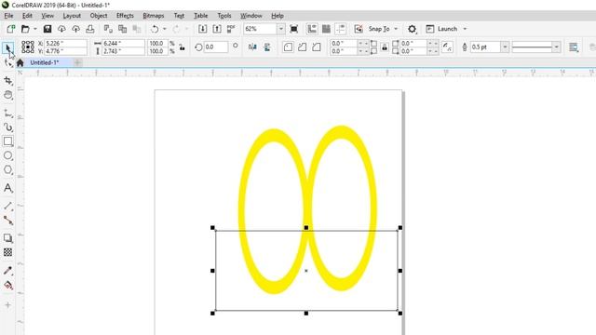Image resolution: width=596 pixels, height=335 pixels.
Task: Select the Text tool
Action: pos(8,188)
